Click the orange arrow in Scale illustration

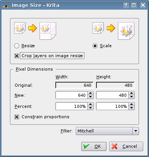111,28
